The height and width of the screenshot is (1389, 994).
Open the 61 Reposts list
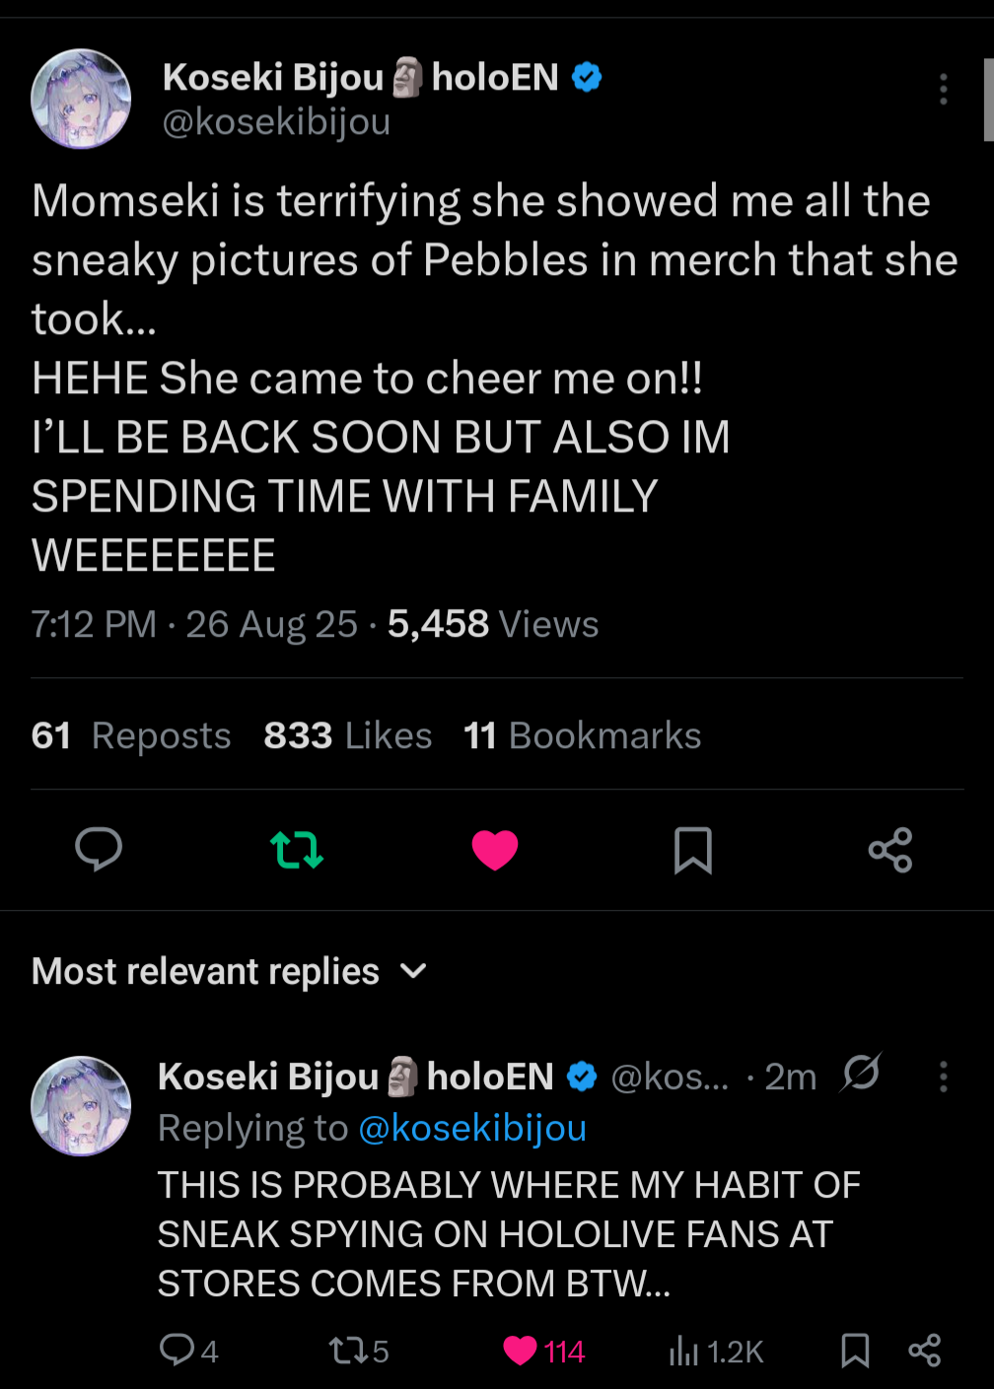(x=131, y=735)
